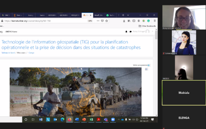Switch to the Mod1_We browser tab
Viewport: 206px width, 129px height.
tap(99, 15)
